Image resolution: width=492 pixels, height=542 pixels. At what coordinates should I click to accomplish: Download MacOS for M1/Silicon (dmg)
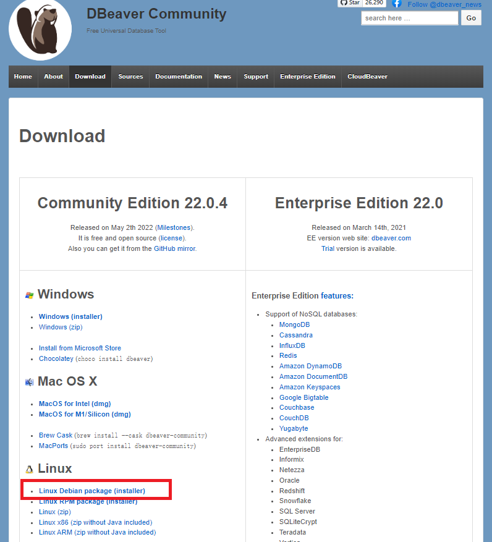85,414
